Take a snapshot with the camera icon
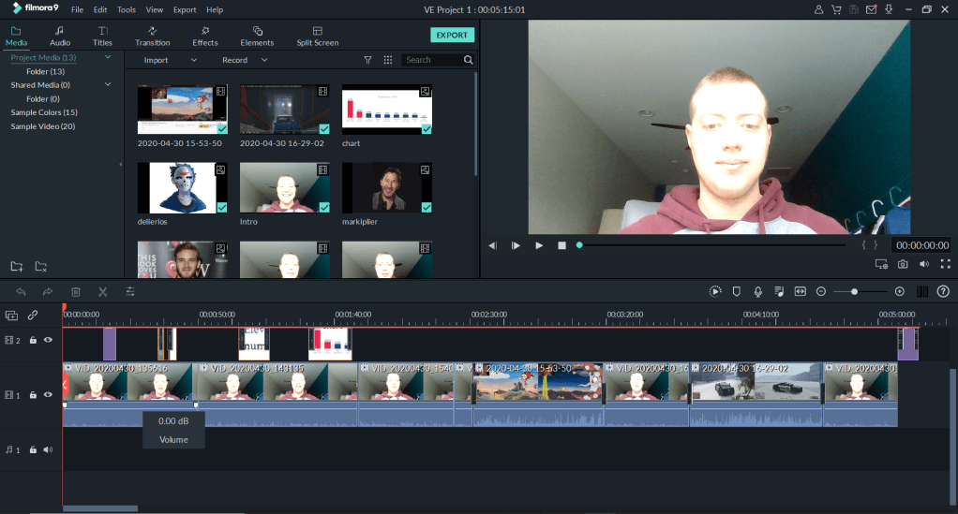 click(x=903, y=265)
